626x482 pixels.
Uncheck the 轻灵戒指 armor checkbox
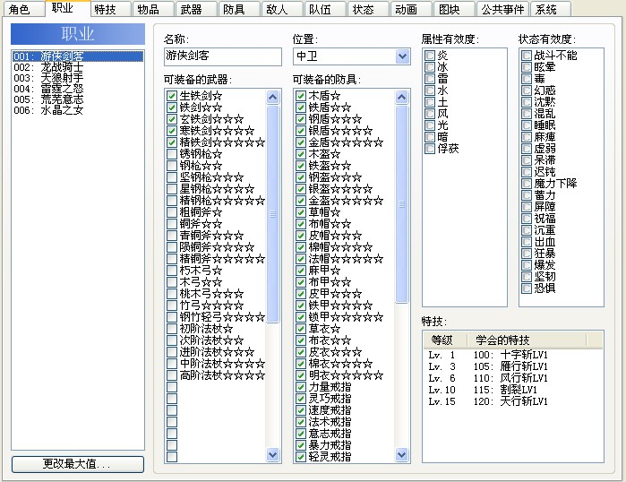coord(301,457)
